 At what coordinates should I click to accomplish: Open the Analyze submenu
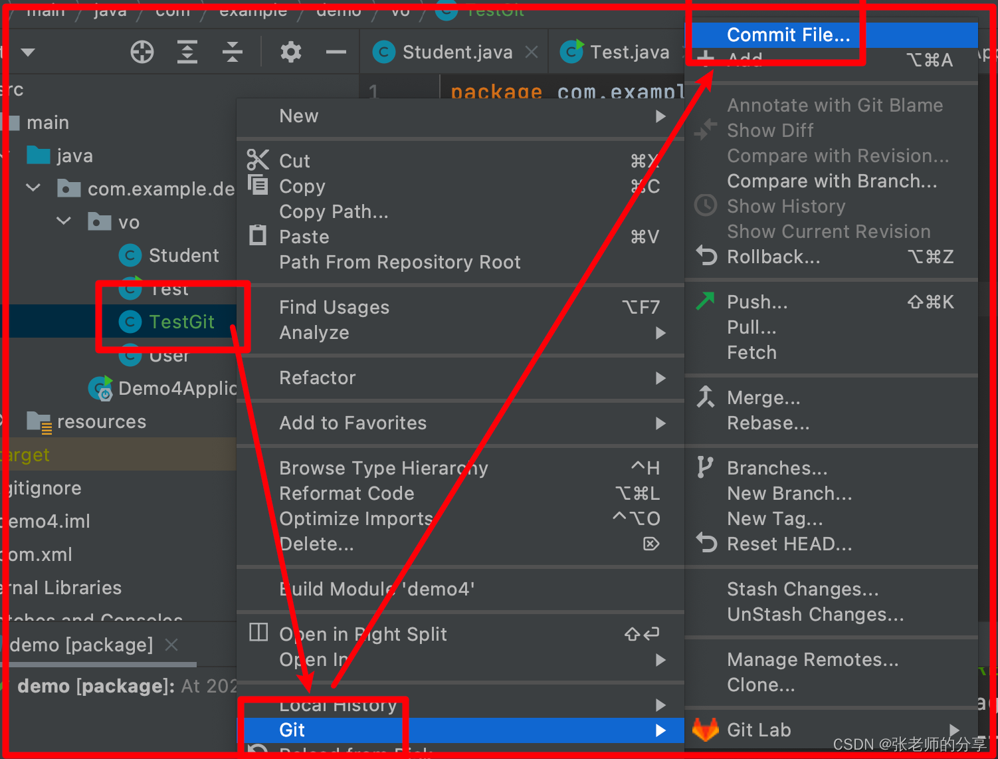460,332
